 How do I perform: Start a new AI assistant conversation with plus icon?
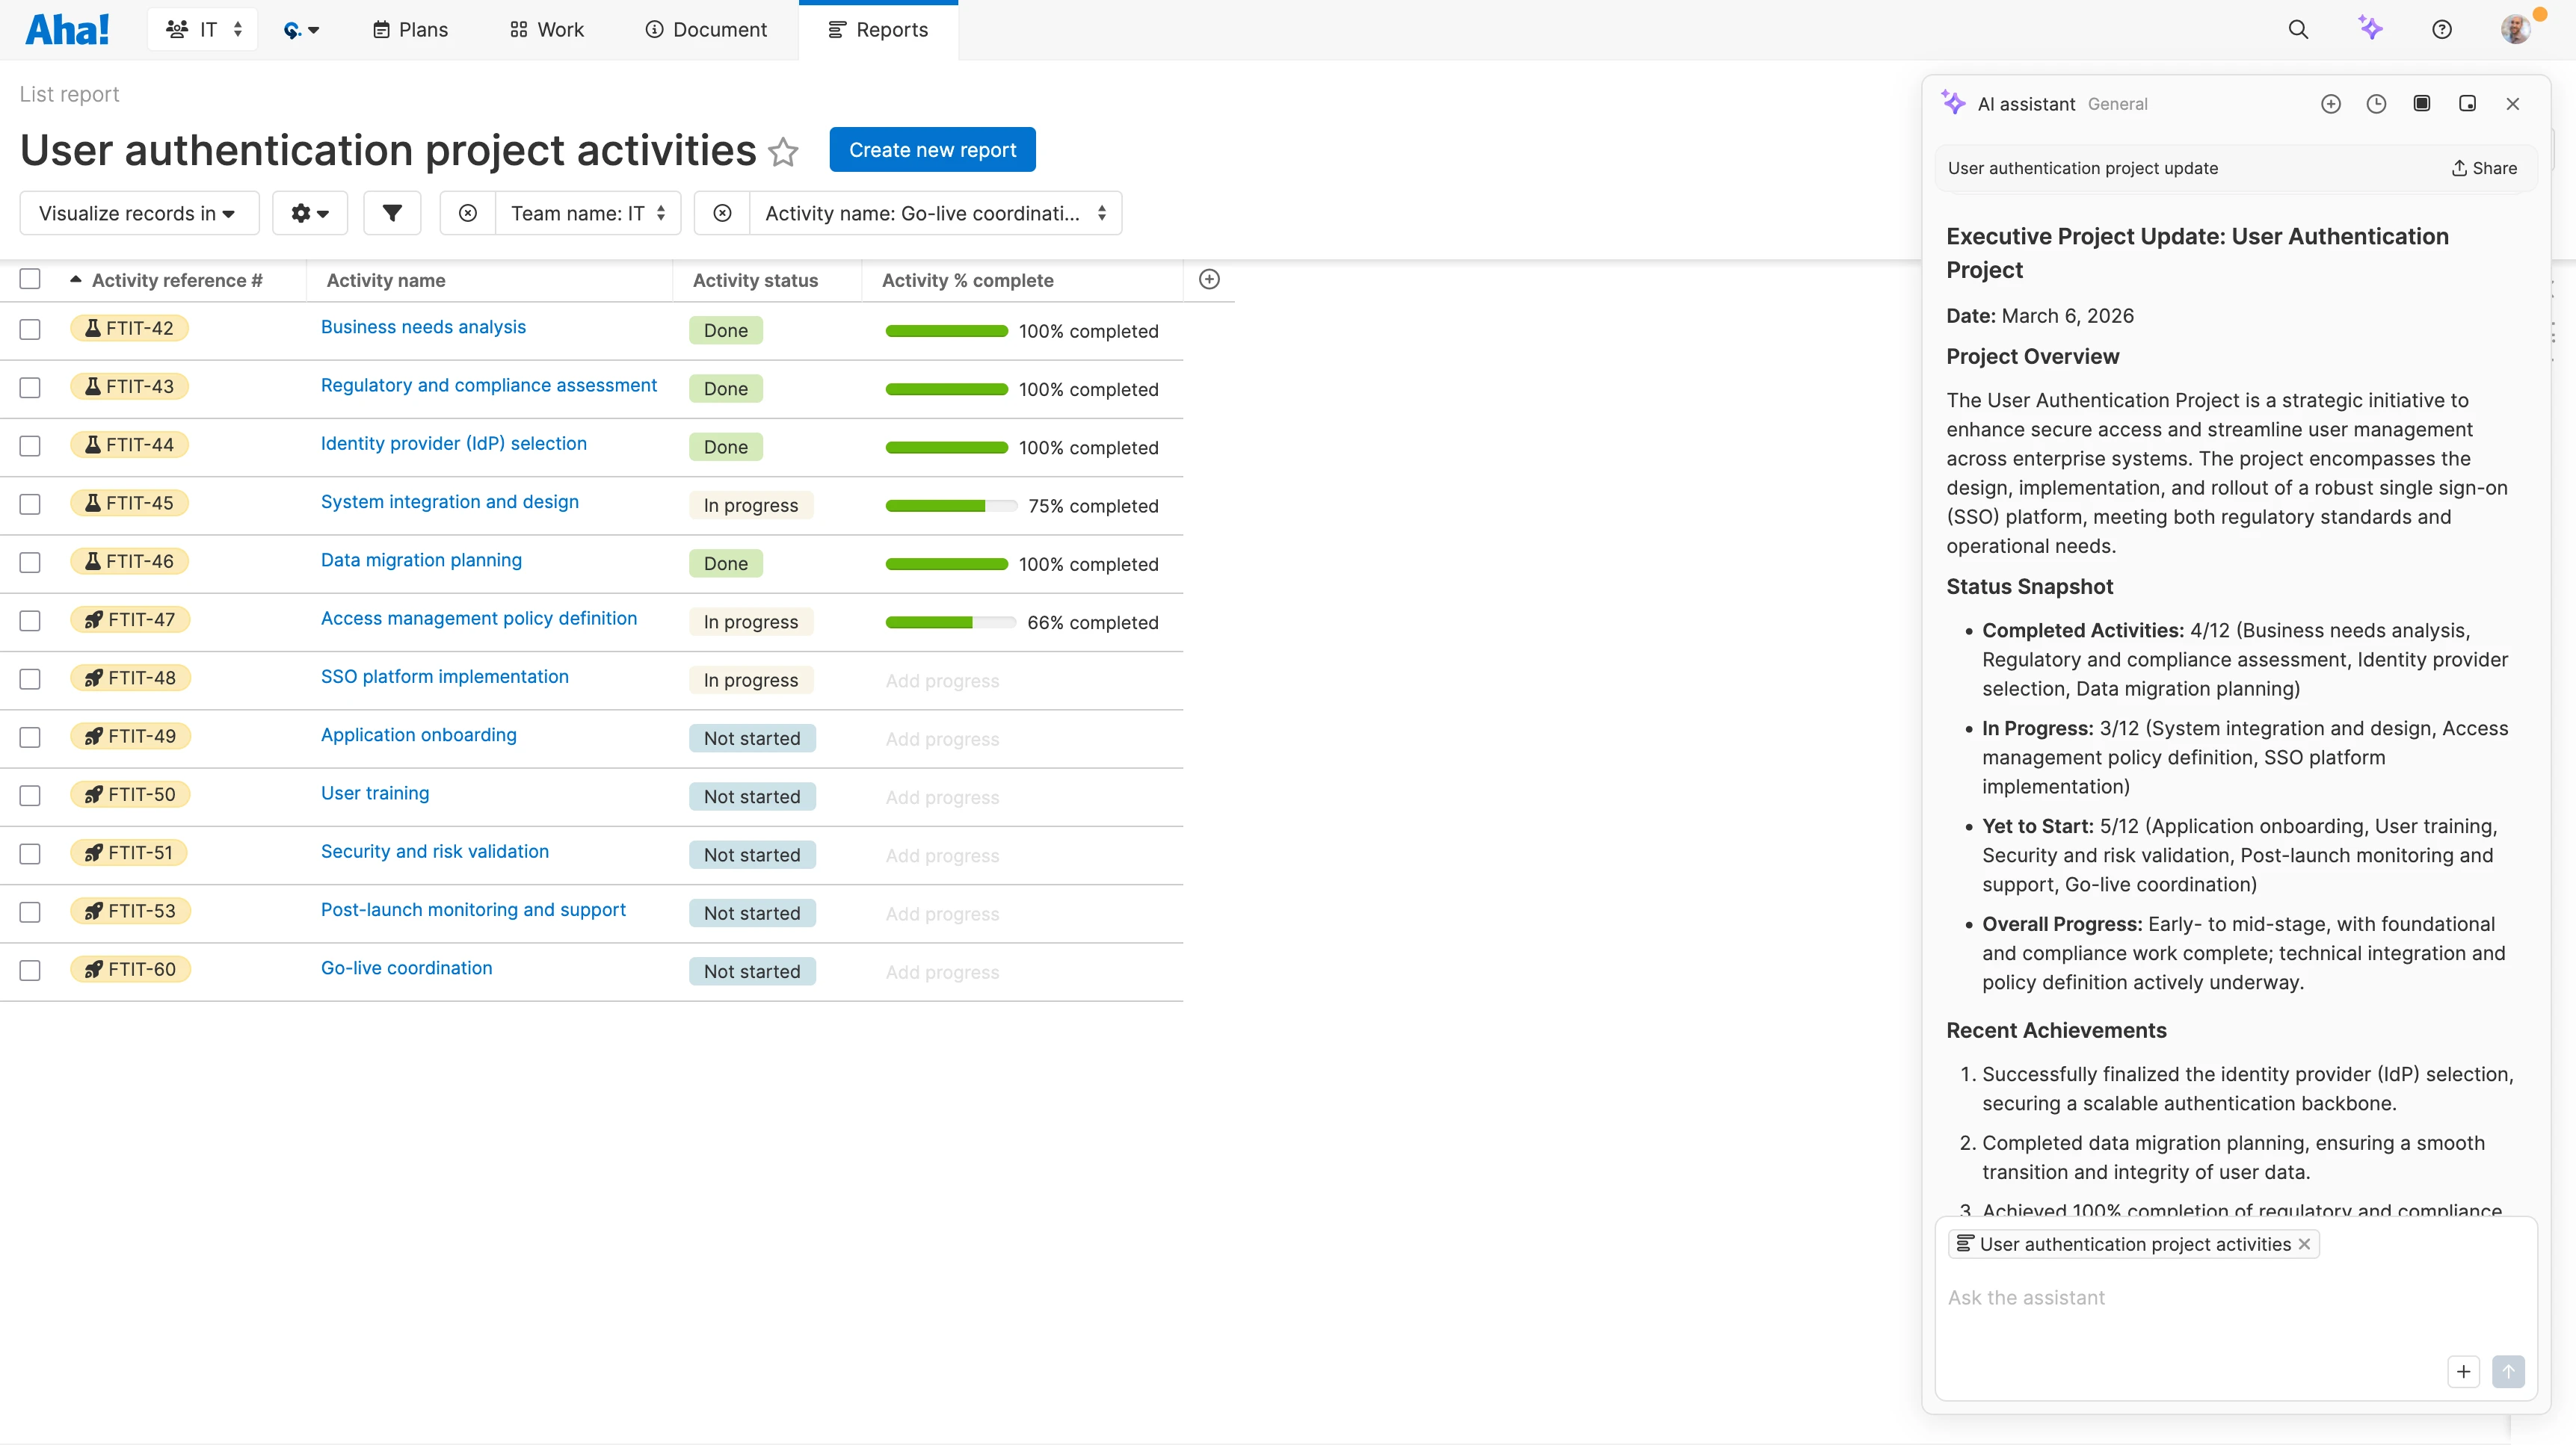point(2331,104)
